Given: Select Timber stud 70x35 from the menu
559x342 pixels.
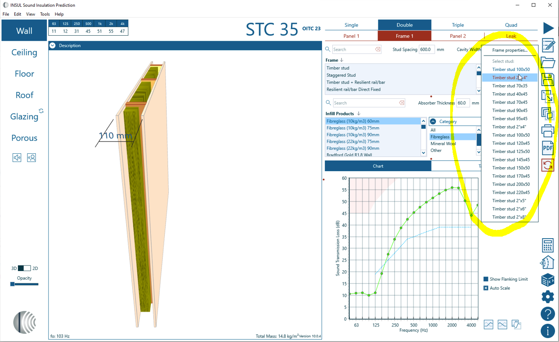Looking at the screenshot, I should 510,86.
